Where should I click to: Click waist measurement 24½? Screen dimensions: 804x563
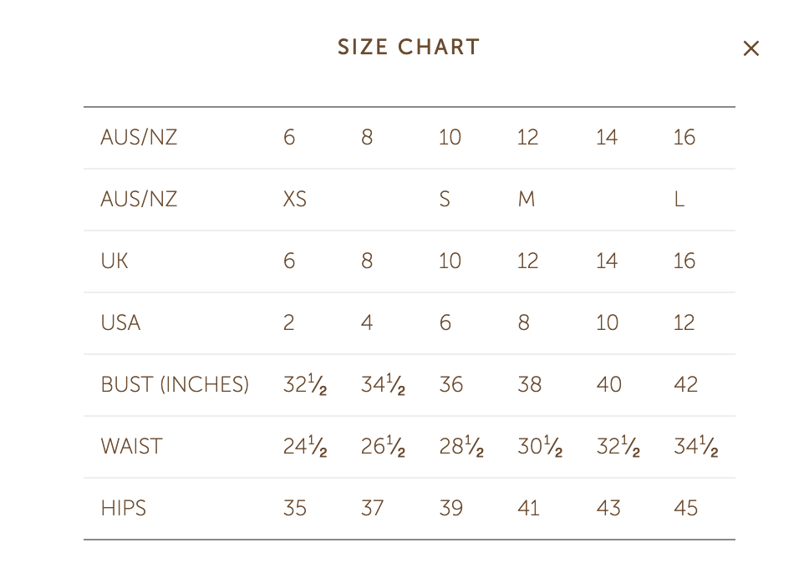(305, 446)
